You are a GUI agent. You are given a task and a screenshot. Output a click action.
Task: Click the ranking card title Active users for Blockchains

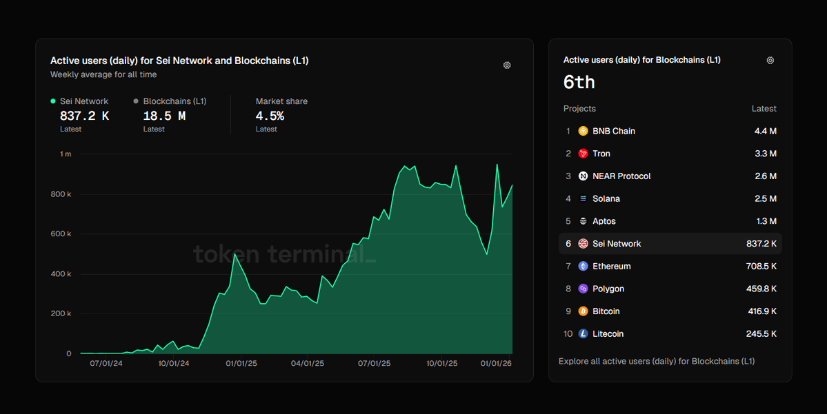coord(642,60)
